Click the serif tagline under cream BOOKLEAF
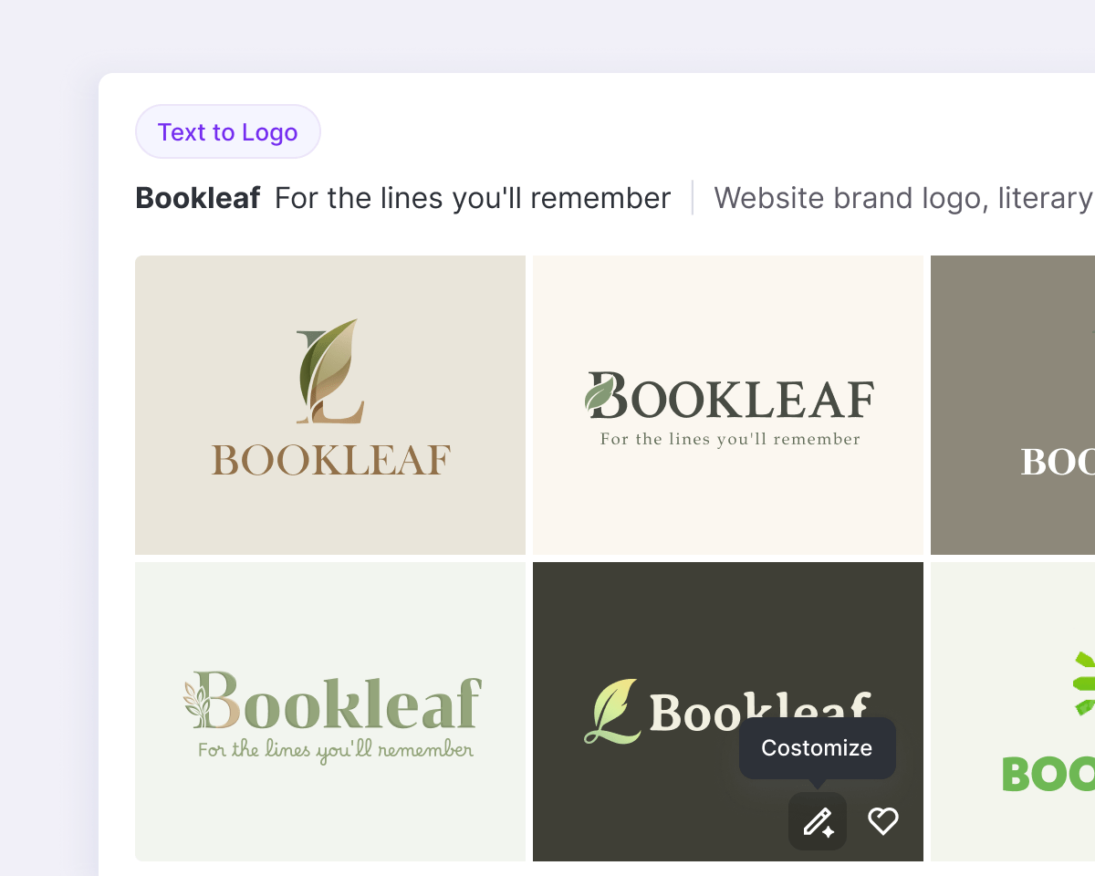The height and width of the screenshot is (876, 1095). pos(730,440)
